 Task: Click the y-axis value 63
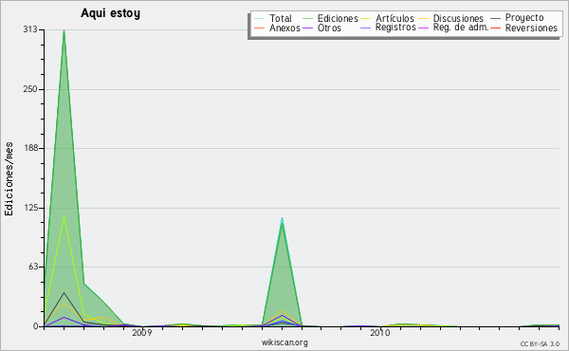coord(32,268)
